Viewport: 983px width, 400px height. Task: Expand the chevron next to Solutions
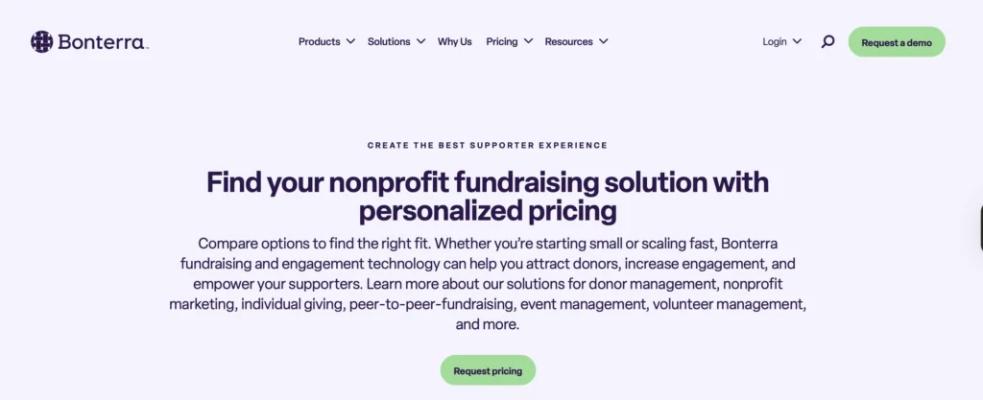click(420, 41)
